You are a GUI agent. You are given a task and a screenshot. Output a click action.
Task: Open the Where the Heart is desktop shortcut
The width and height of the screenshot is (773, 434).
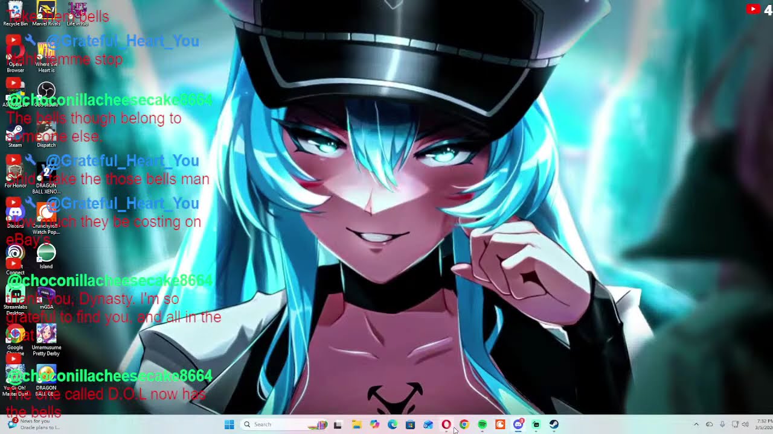pyautogui.click(x=47, y=55)
